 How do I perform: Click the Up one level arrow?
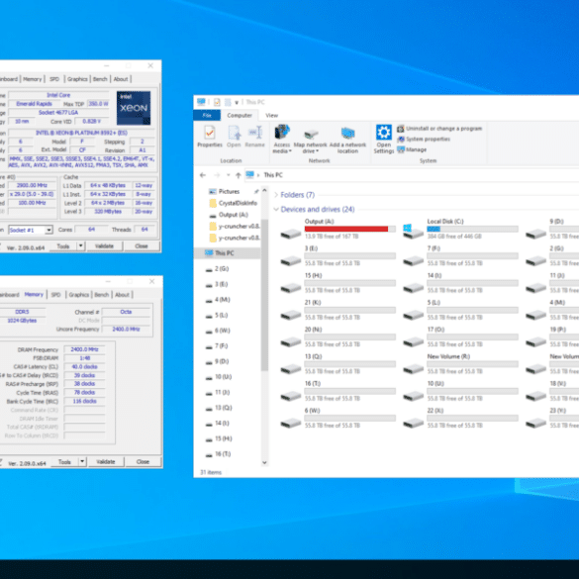pos(239,175)
